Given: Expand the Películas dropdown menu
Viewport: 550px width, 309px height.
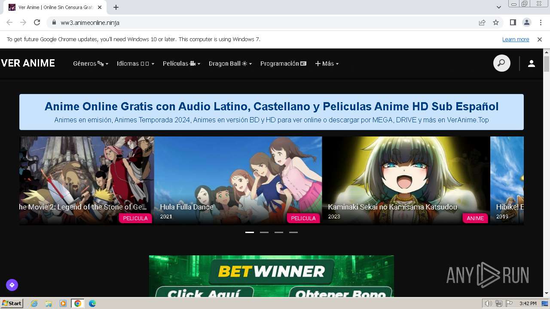Looking at the screenshot, I should point(181,64).
